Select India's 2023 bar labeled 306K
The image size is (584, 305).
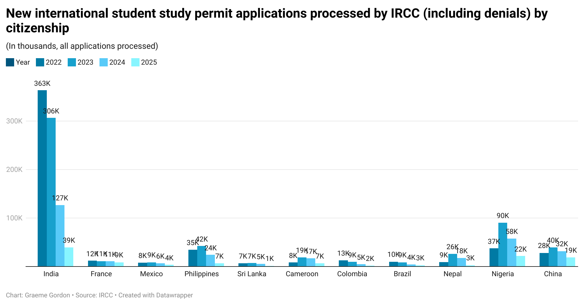pyautogui.click(x=51, y=192)
